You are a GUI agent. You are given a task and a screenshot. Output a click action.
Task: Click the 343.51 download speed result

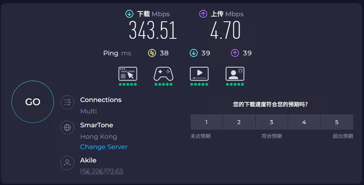click(x=153, y=30)
